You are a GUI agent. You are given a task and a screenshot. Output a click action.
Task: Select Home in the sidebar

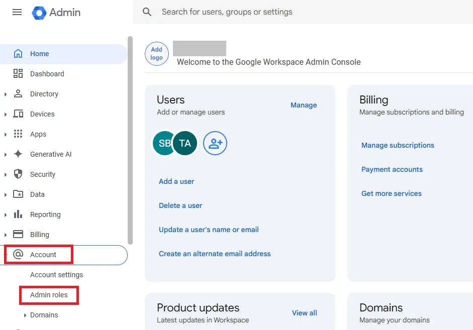point(63,54)
